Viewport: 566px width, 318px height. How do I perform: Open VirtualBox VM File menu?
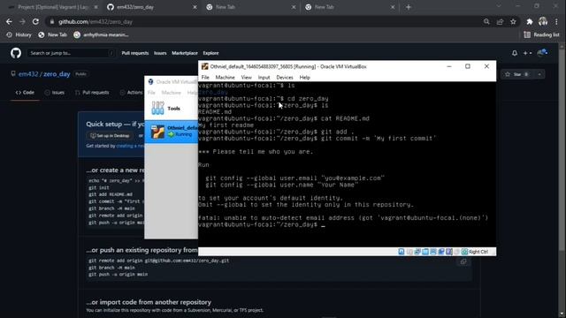pos(205,78)
